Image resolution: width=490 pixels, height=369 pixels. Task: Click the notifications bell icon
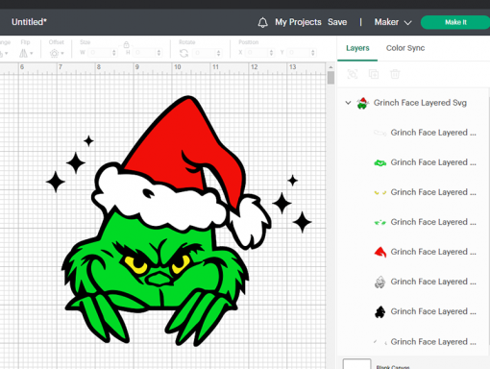[x=262, y=22]
